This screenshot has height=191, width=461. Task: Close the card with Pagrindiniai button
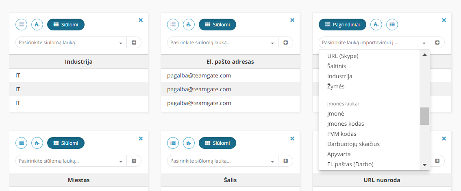click(444, 20)
